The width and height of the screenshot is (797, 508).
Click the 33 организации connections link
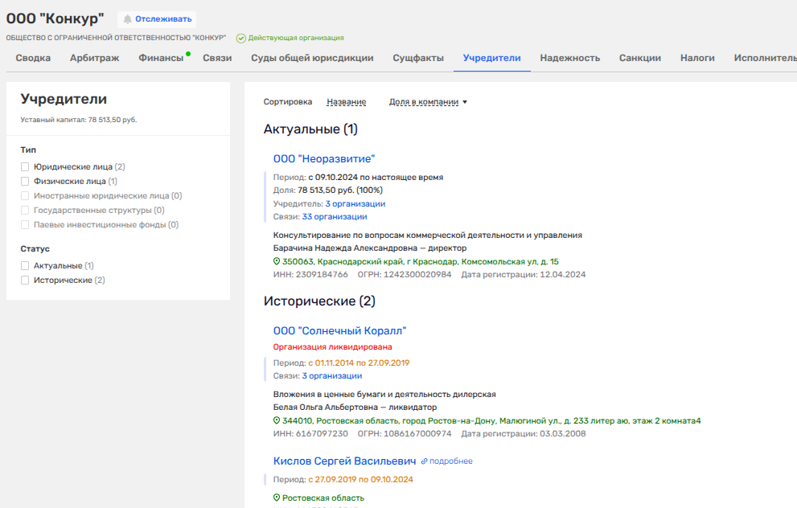335,217
